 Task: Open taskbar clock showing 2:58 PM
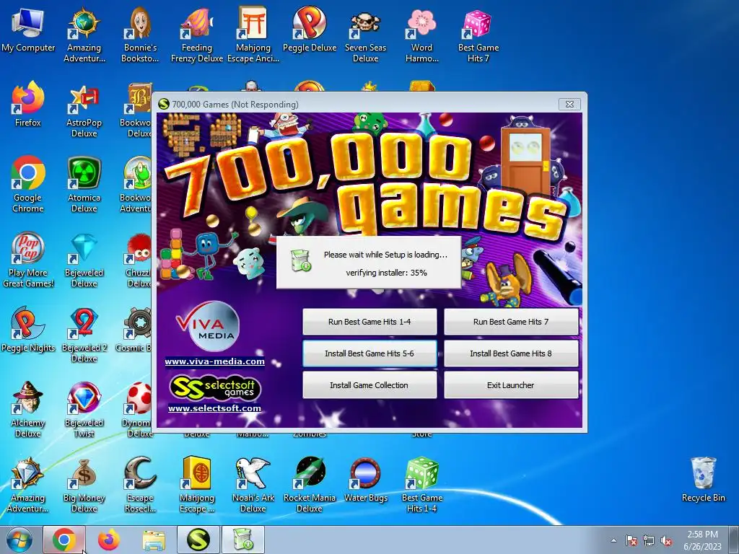tap(702, 540)
